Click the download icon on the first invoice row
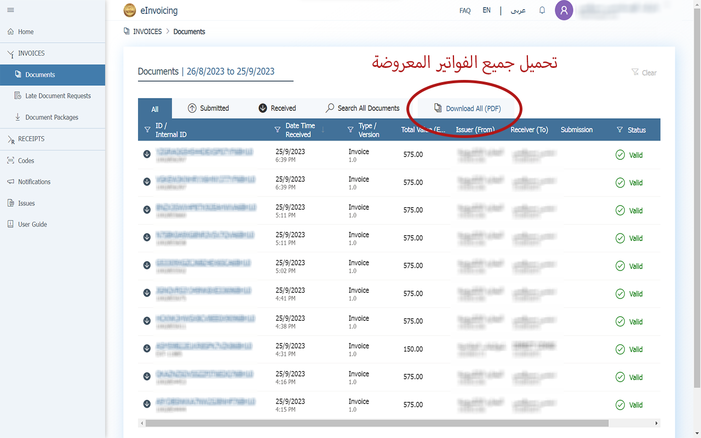 [x=147, y=154]
